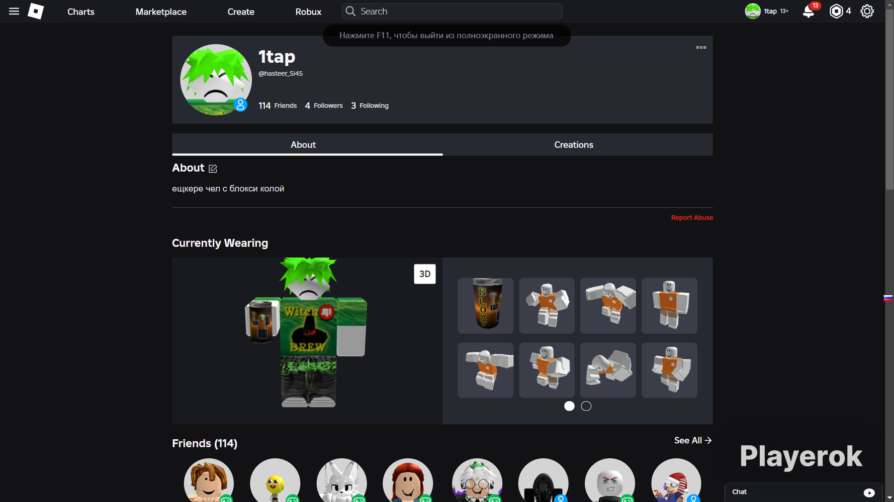Screen dimensions: 894x502
Task: Click the Currently Wearing heading
Action: pyautogui.click(x=220, y=243)
